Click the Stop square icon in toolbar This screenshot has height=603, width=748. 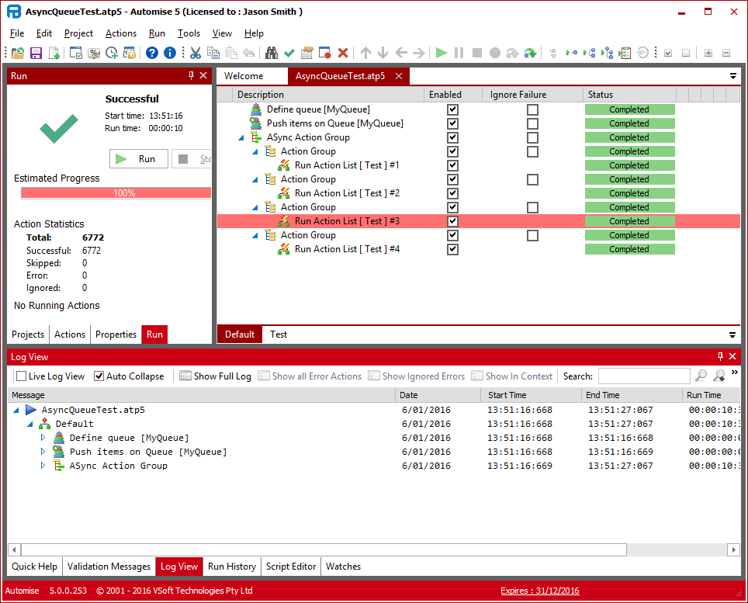pos(477,53)
